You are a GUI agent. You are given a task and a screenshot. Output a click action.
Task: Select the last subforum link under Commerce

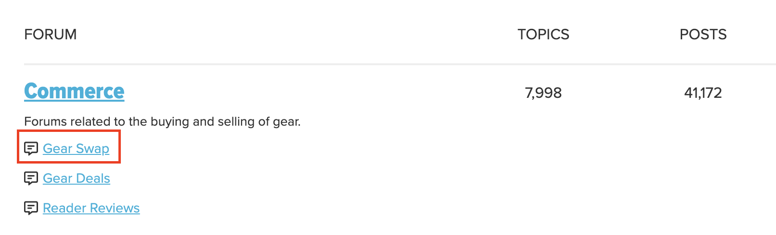pos(91,208)
